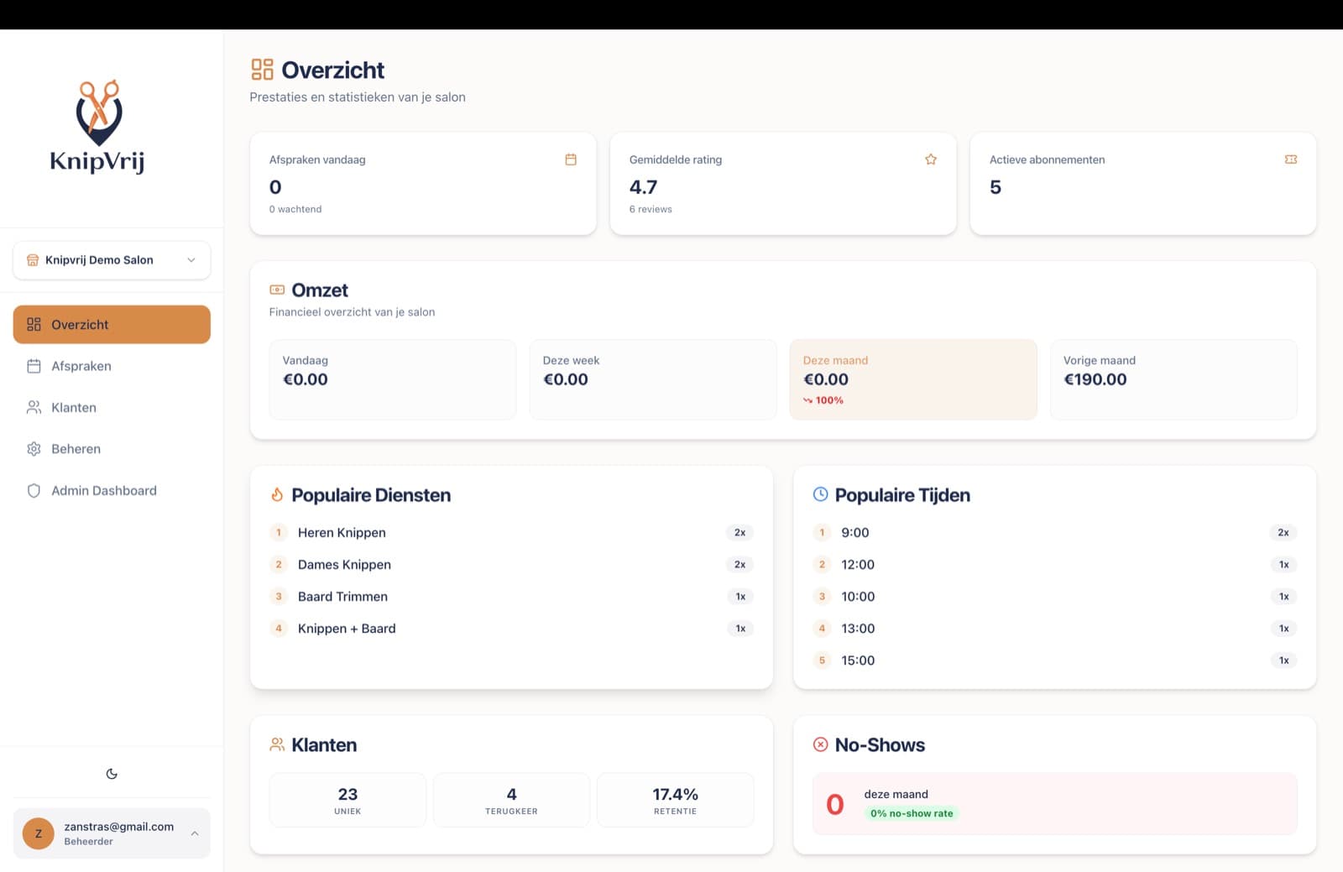Click the Heren Knippen service row

point(511,532)
